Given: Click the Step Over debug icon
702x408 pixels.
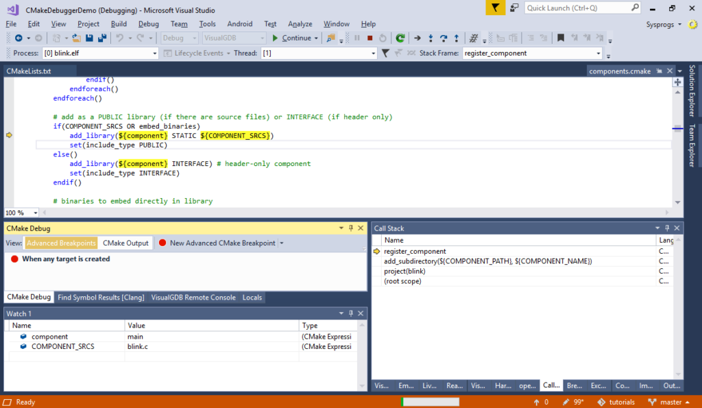Looking at the screenshot, I should click(x=444, y=38).
